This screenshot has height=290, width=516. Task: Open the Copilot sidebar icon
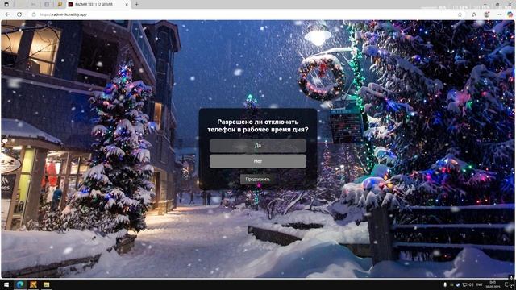(x=510, y=14)
